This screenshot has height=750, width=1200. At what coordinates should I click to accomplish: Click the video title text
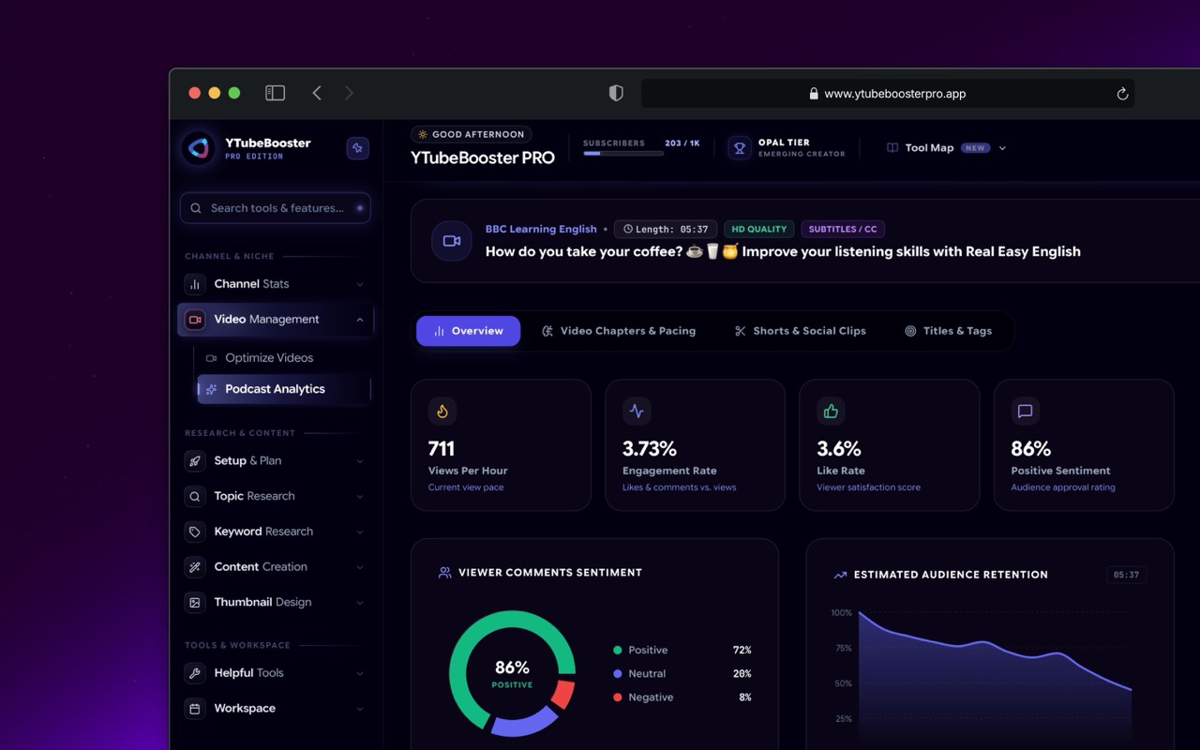point(783,251)
